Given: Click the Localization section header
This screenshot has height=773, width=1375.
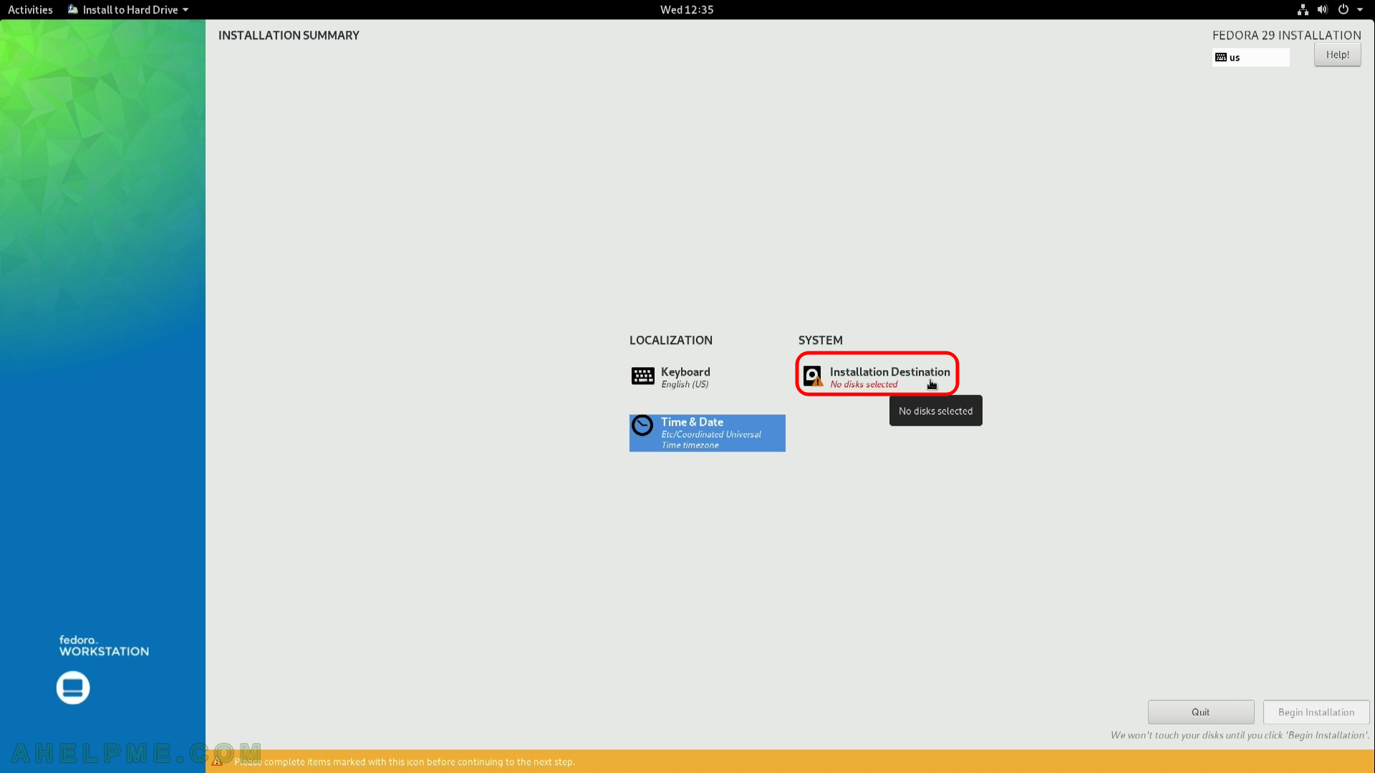Looking at the screenshot, I should point(672,340).
